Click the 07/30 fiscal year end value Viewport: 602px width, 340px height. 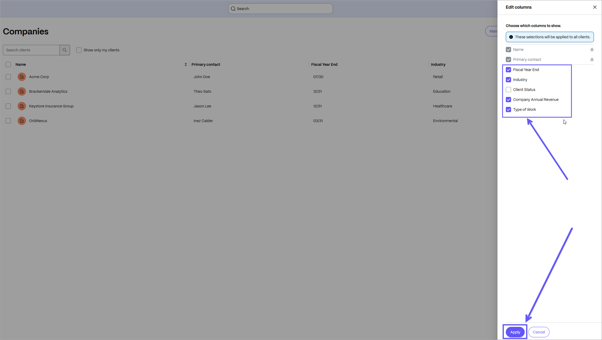[318, 77]
